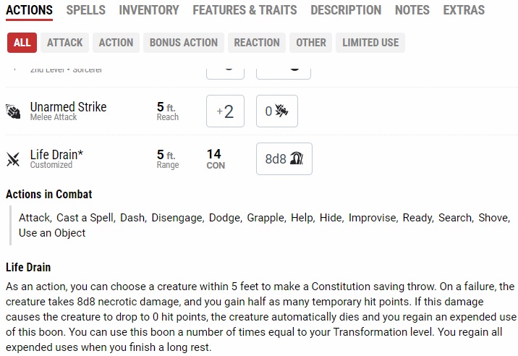The height and width of the screenshot is (356, 518).
Task: Click the Unarmed Strike fist icon
Action: pos(13,111)
